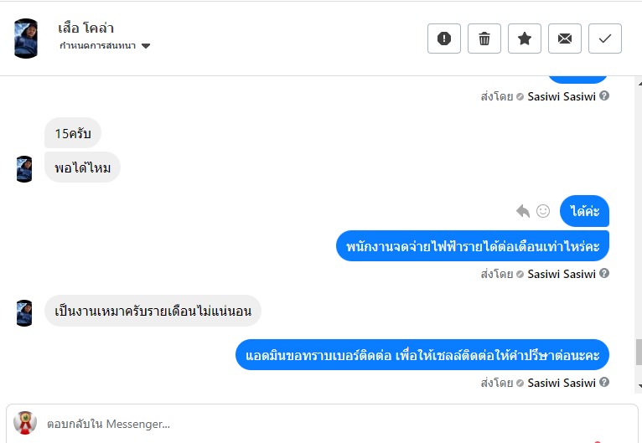The width and height of the screenshot is (642, 443).
Task: Click help icon below the monthly income question
Action: tap(604, 274)
